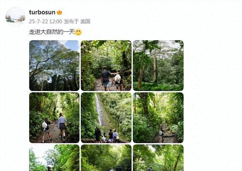Open bottom-right partially visible bamboo photo

coord(158,158)
